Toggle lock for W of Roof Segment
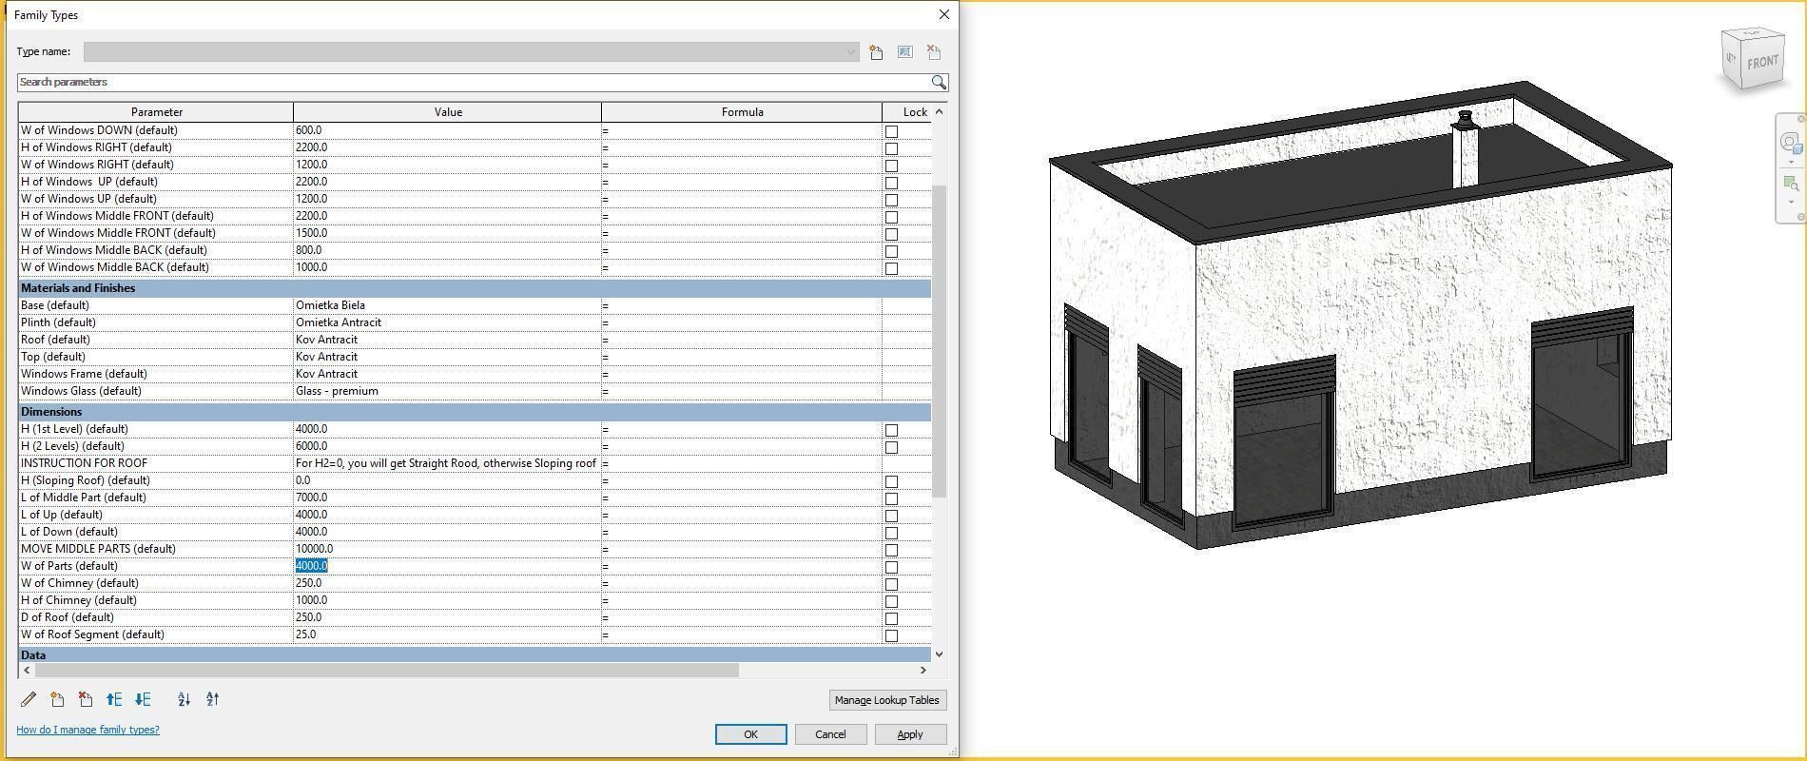This screenshot has height=761, width=1807. tap(891, 635)
